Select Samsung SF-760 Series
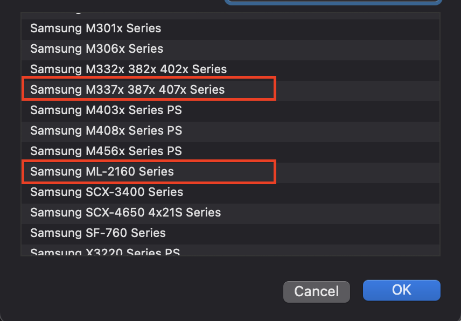The image size is (461, 321). 98,233
